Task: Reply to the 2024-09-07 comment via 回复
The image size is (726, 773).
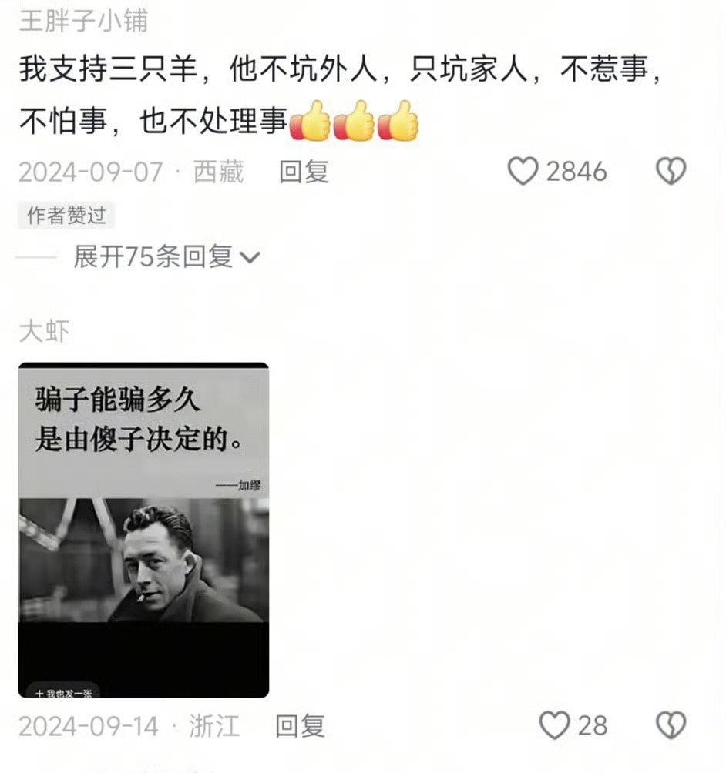Action: pos(304,172)
